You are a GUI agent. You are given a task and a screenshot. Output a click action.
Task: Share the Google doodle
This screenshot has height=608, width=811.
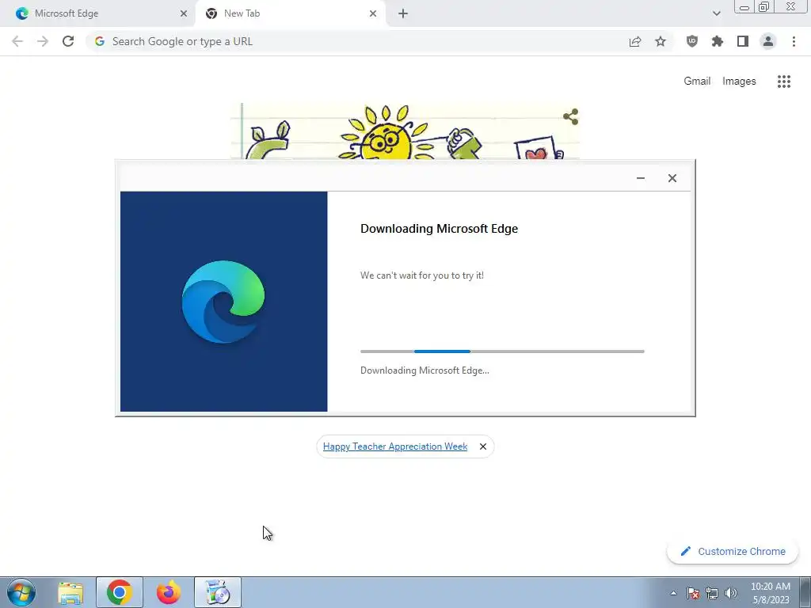click(570, 116)
